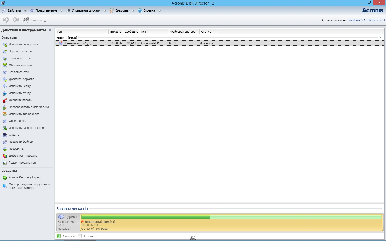The height and width of the screenshot is (241, 386).
Task: Open the Справка menu
Action: pyautogui.click(x=149, y=10)
